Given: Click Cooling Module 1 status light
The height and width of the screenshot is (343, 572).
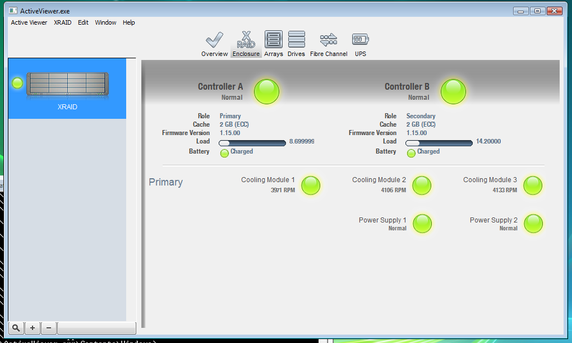Looking at the screenshot, I should pos(311,186).
